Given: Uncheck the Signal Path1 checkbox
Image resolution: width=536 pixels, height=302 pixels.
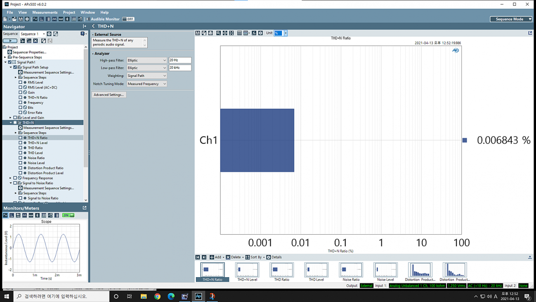Looking at the screenshot, I should (10, 62).
